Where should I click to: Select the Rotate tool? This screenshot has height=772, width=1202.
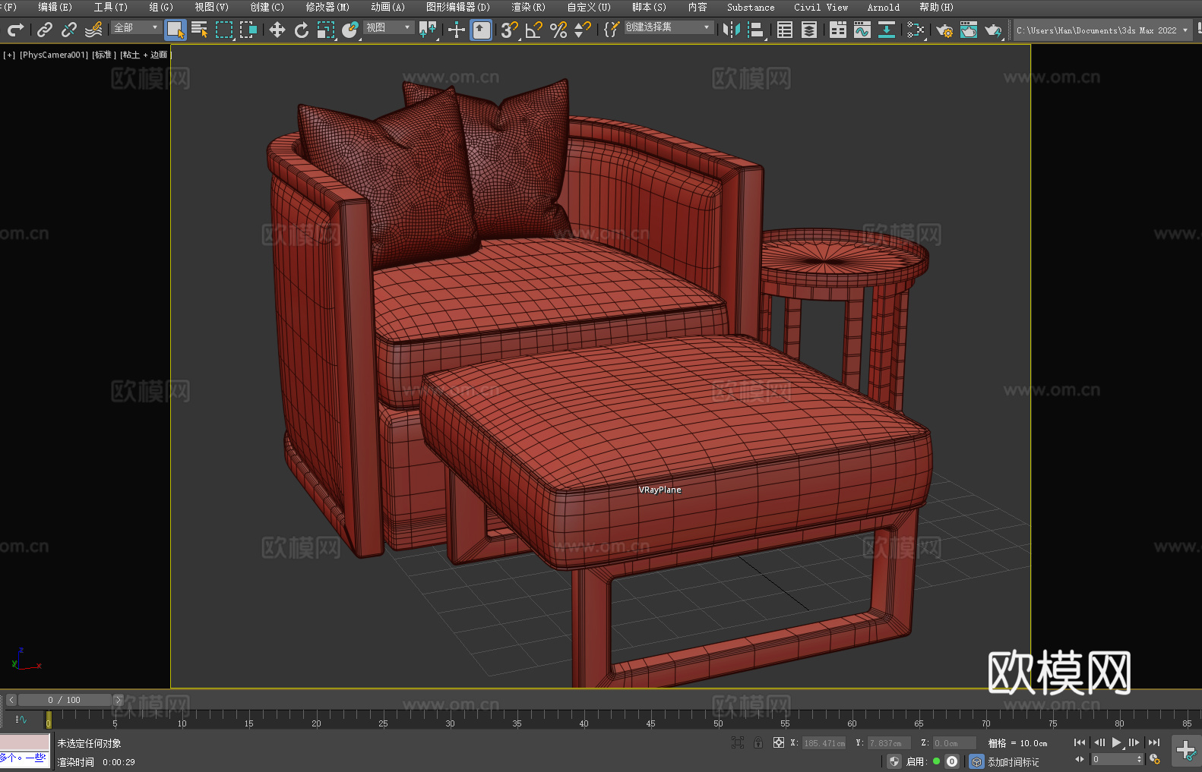coord(302,30)
